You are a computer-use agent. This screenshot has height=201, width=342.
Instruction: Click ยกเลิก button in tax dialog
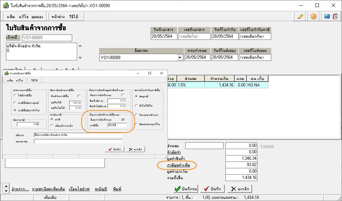coord(135,149)
